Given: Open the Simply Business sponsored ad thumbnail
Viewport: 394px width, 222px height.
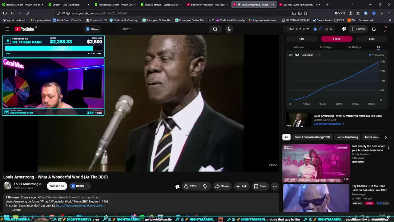Looking at the screenshot, I should 316,163.
